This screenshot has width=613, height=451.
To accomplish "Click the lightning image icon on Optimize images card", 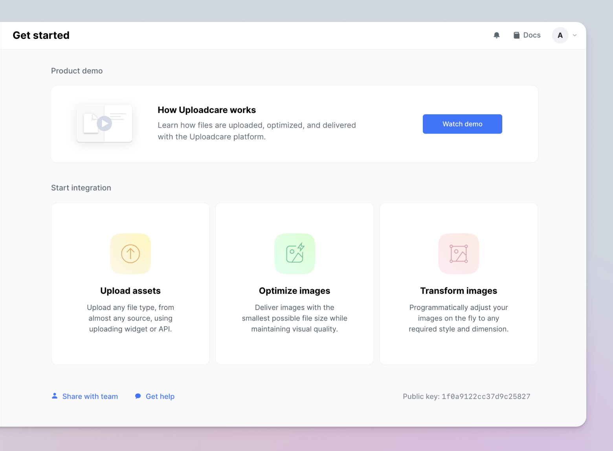I will pos(294,253).
